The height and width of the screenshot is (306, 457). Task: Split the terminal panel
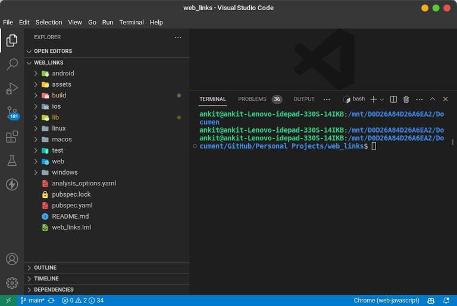click(393, 99)
